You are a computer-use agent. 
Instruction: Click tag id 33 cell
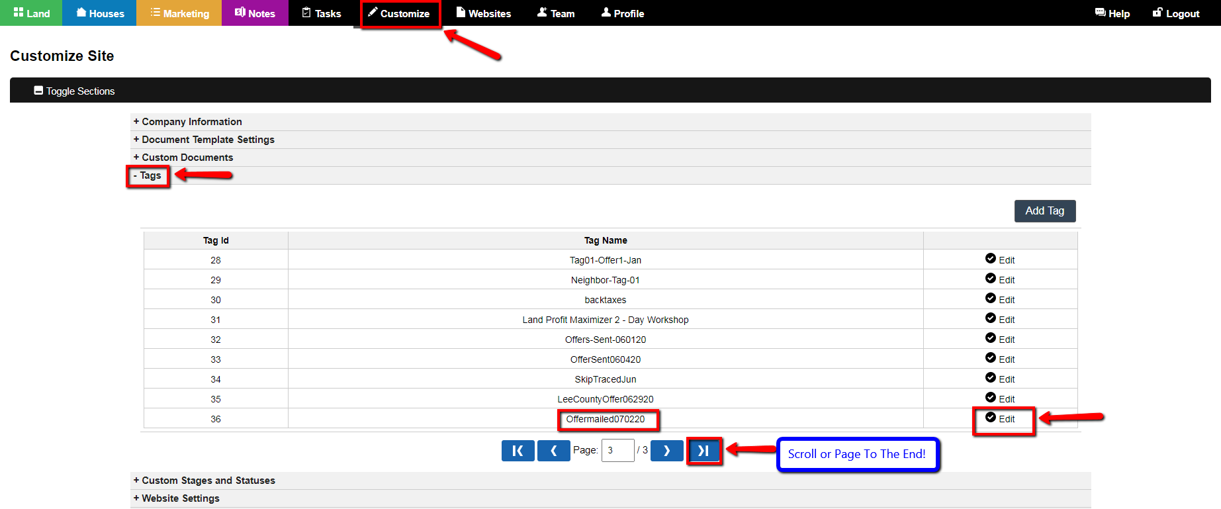pos(216,359)
